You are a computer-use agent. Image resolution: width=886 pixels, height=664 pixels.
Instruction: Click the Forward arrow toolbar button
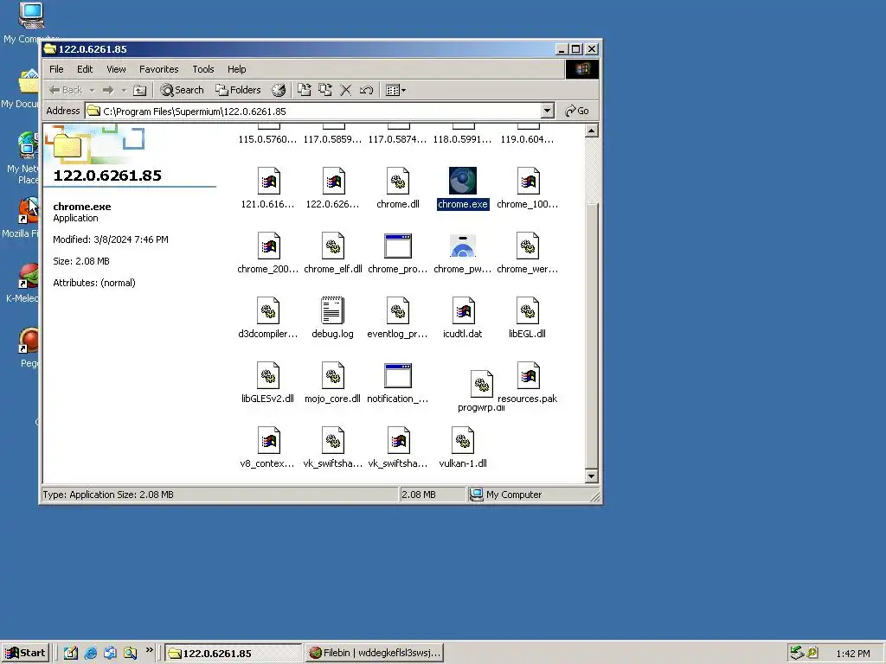tap(108, 90)
